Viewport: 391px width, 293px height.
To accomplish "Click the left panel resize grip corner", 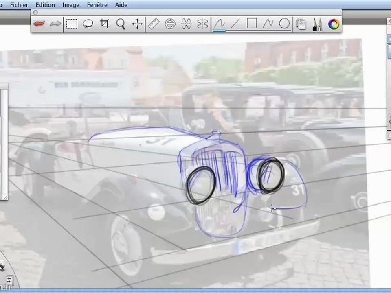I will tap(5, 197).
